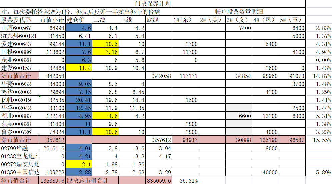Click the stock cell 茂业600828

[x=19, y=60]
